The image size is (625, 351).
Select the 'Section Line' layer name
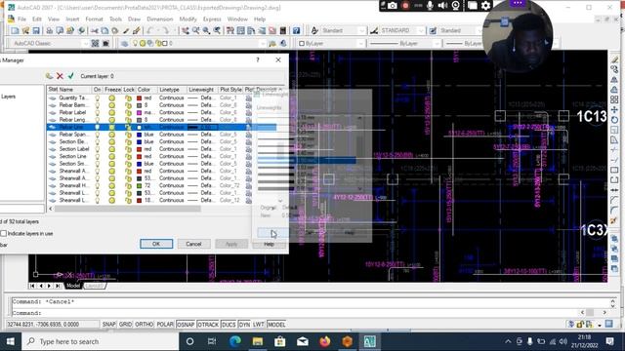73,156
